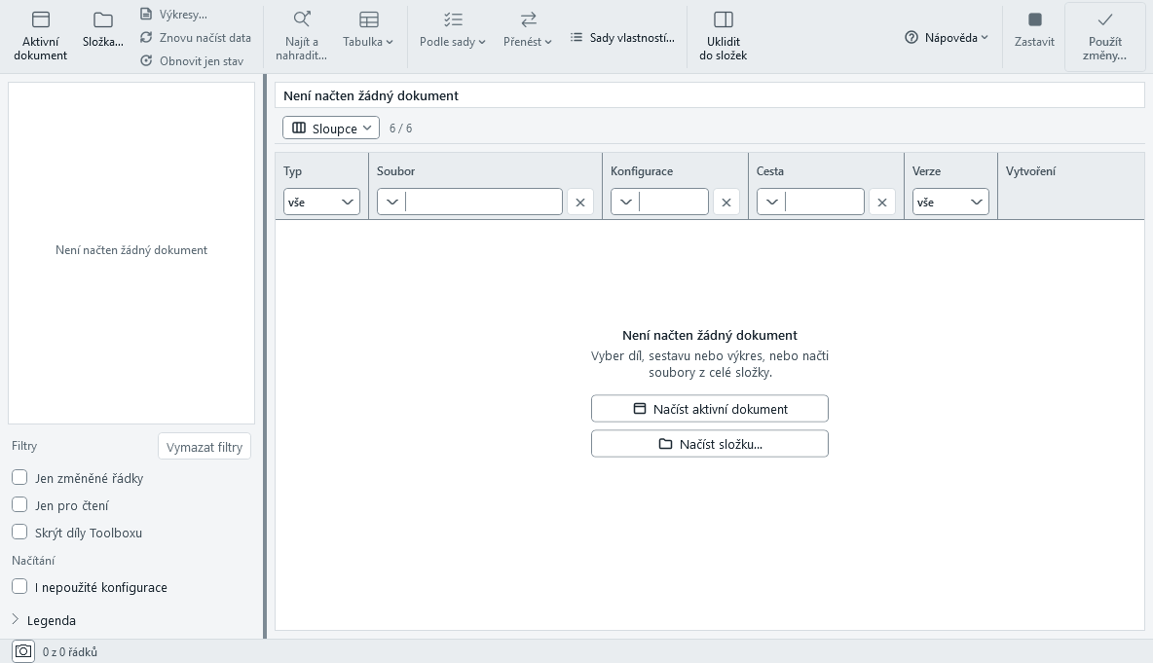Click the Konfigurace column header
This screenshot has width=1153, height=663.
pos(642,171)
